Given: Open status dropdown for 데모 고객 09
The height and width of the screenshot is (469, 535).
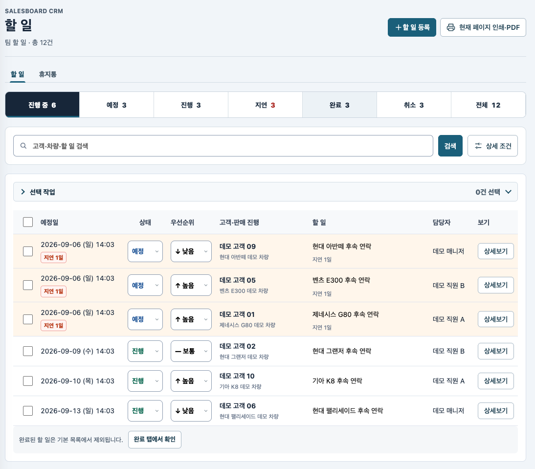Looking at the screenshot, I should coord(145,251).
